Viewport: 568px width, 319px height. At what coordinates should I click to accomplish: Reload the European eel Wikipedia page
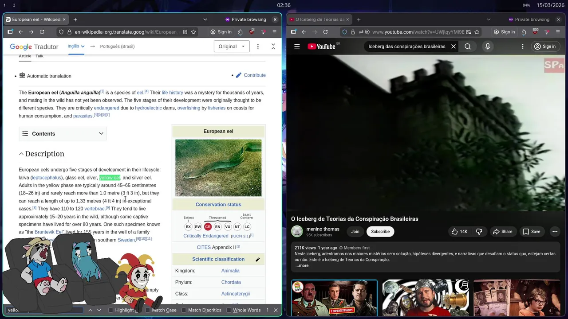click(x=42, y=32)
